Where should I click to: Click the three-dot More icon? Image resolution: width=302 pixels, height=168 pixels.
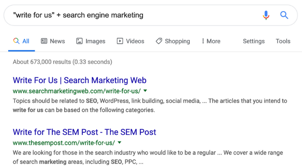[x=203, y=41]
